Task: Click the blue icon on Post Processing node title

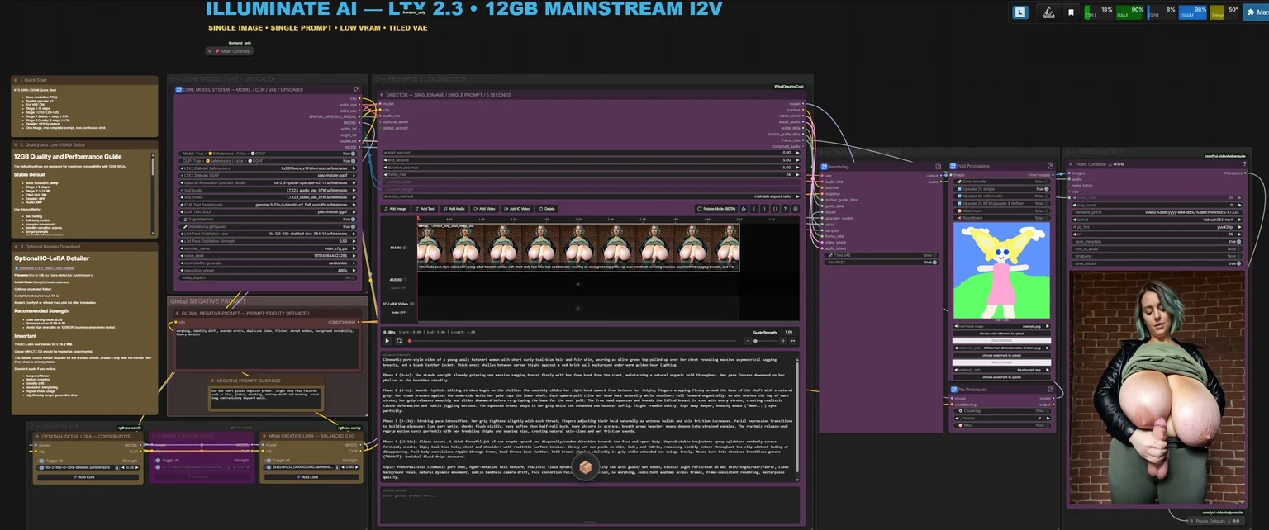Action: tap(953, 166)
